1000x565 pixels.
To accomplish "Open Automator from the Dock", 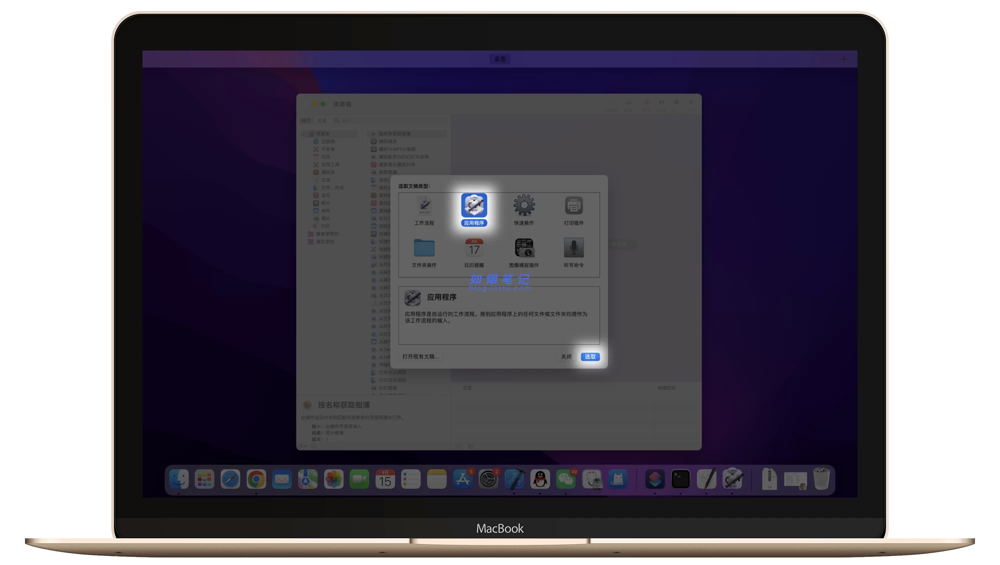I will click(x=732, y=479).
